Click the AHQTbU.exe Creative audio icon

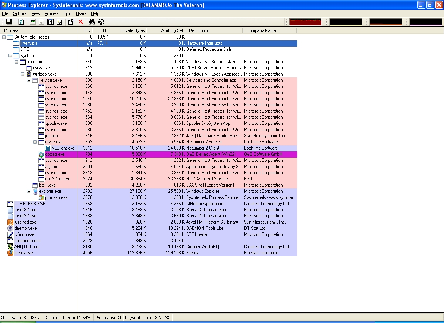[x=10, y=247]
